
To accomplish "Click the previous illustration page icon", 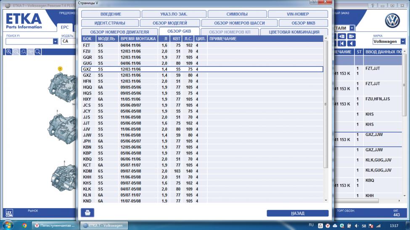I will point(342,36).
